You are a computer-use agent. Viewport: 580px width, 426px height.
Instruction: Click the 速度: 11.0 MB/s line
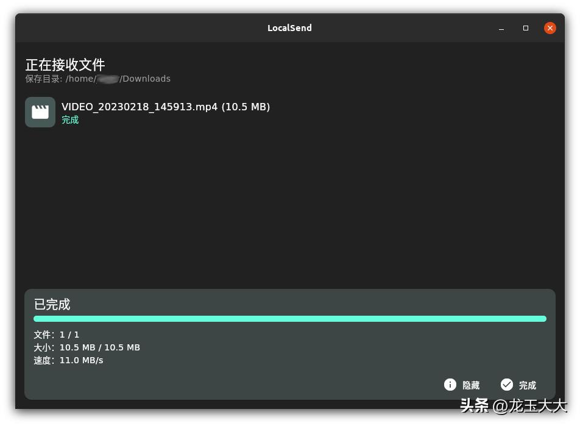(68, 361)
